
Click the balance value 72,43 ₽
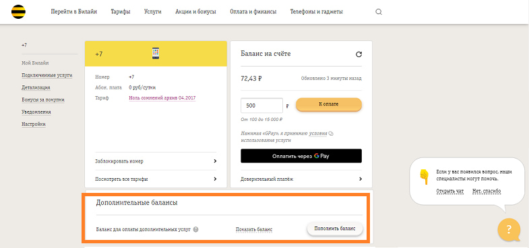click(251, 79)
